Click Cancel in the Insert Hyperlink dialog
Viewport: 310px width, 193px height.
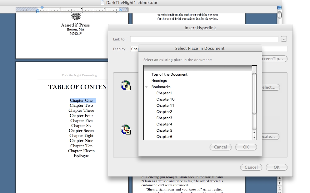pos(251,167)
